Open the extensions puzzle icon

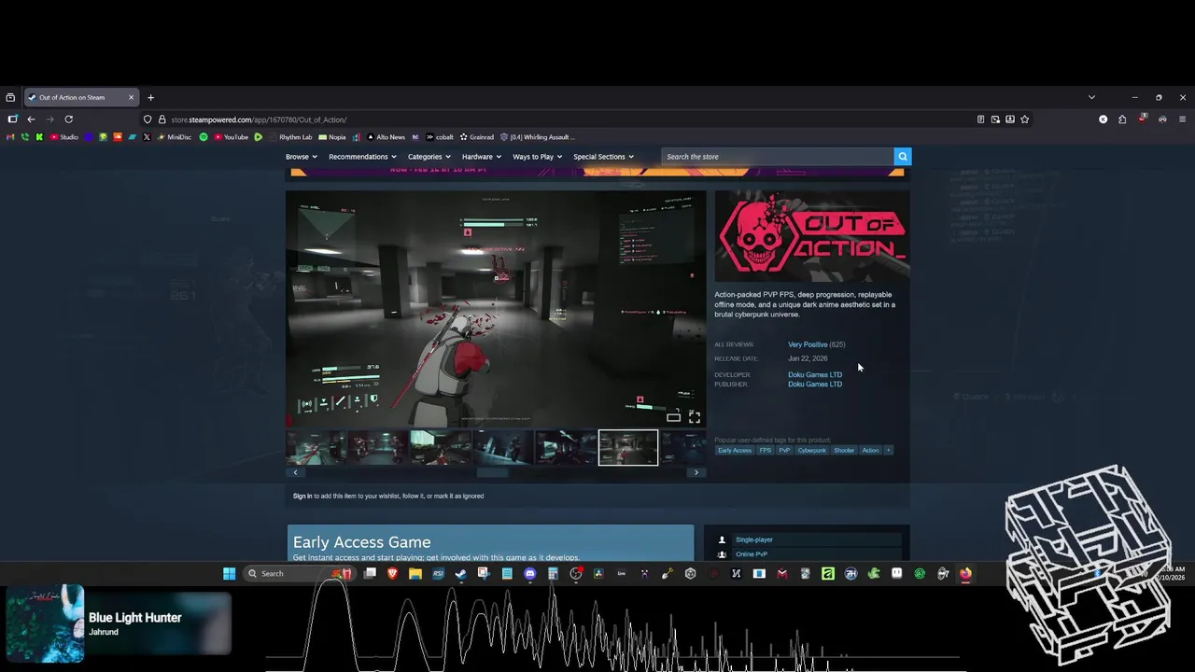pos(1122,119)
